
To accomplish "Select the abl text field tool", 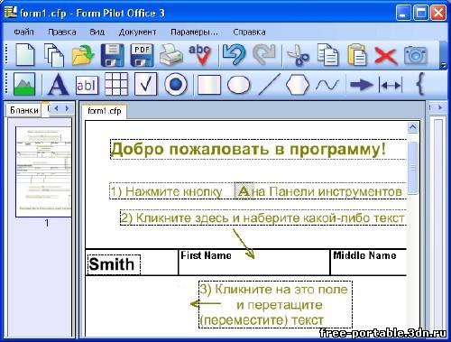I will 87,86.
